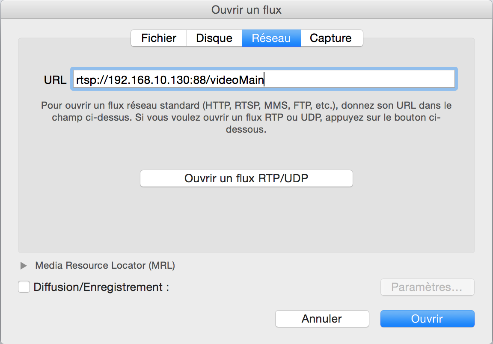Click the blue Ouvrir button

tap(427, 319)
